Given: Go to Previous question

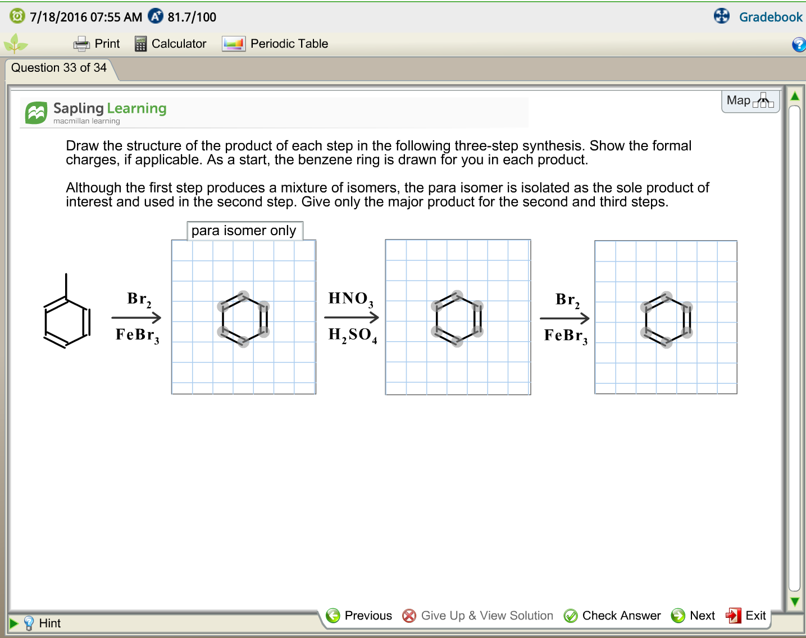Looking at the screenshot, I should [x=359, y=616].
